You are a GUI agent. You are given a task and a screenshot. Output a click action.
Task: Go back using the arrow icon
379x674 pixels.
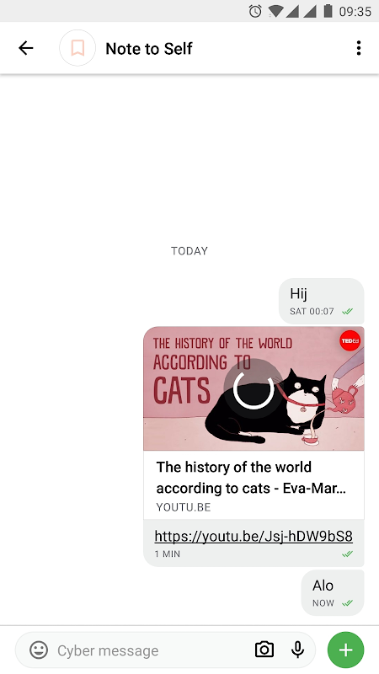point(26,48)
